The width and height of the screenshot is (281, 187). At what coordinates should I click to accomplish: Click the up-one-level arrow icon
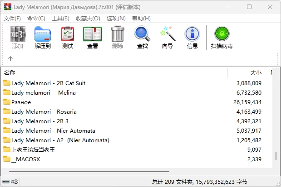pos(10,58)
